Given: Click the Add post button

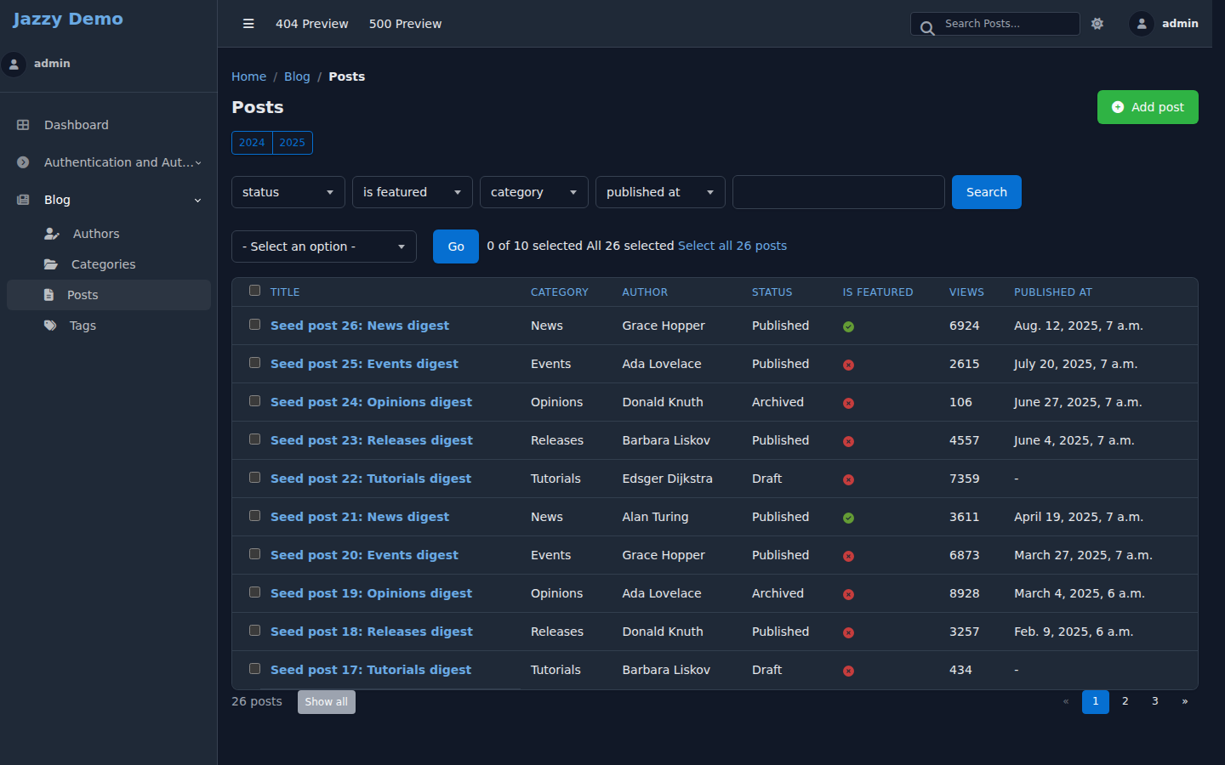Looking at the screenshot, I should pos(1148,107).
